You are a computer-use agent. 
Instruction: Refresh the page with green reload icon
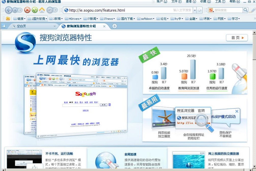[x=35, y=10]
